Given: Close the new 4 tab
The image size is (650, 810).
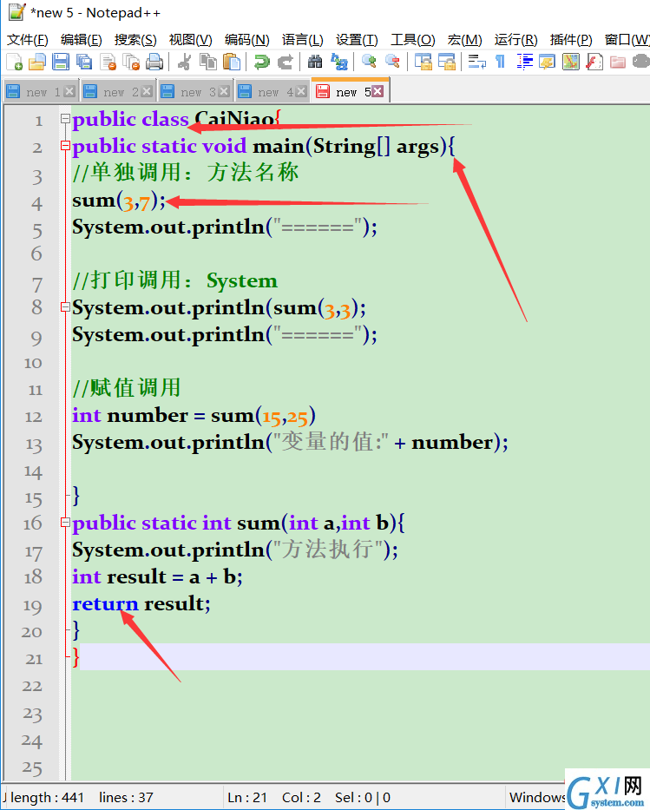Looking at the screenshot, I should 301,91.
